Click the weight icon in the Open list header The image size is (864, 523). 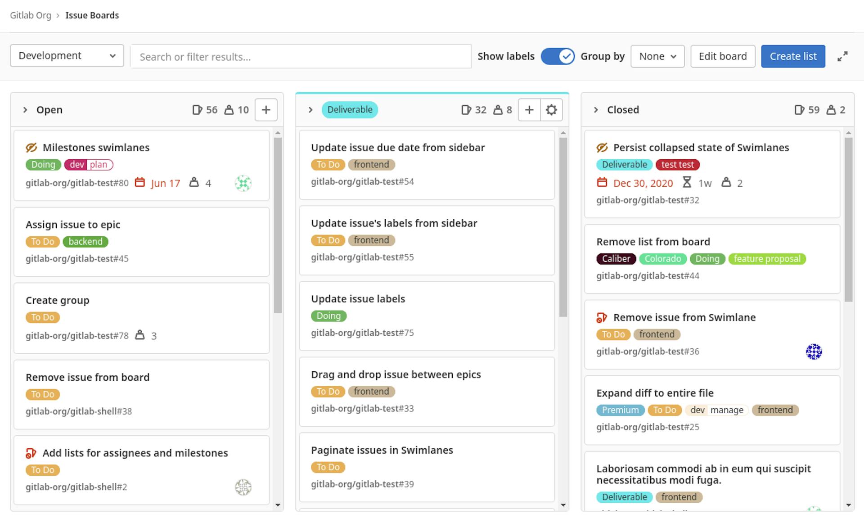coord(229,109)
